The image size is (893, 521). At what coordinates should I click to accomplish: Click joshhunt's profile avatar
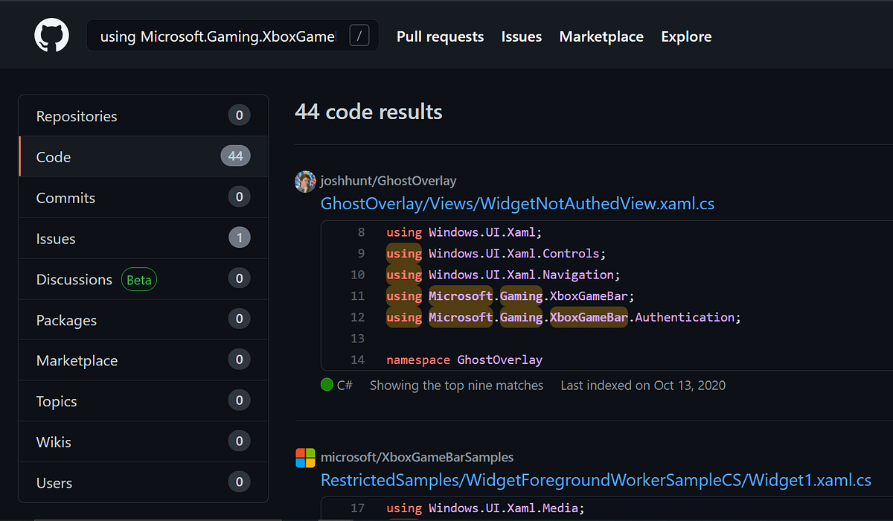click(305, 181)
